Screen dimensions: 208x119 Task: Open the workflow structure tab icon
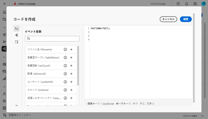pos(17,35)
